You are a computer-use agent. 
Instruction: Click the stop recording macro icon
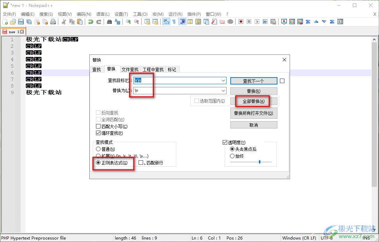coord(249,22)
